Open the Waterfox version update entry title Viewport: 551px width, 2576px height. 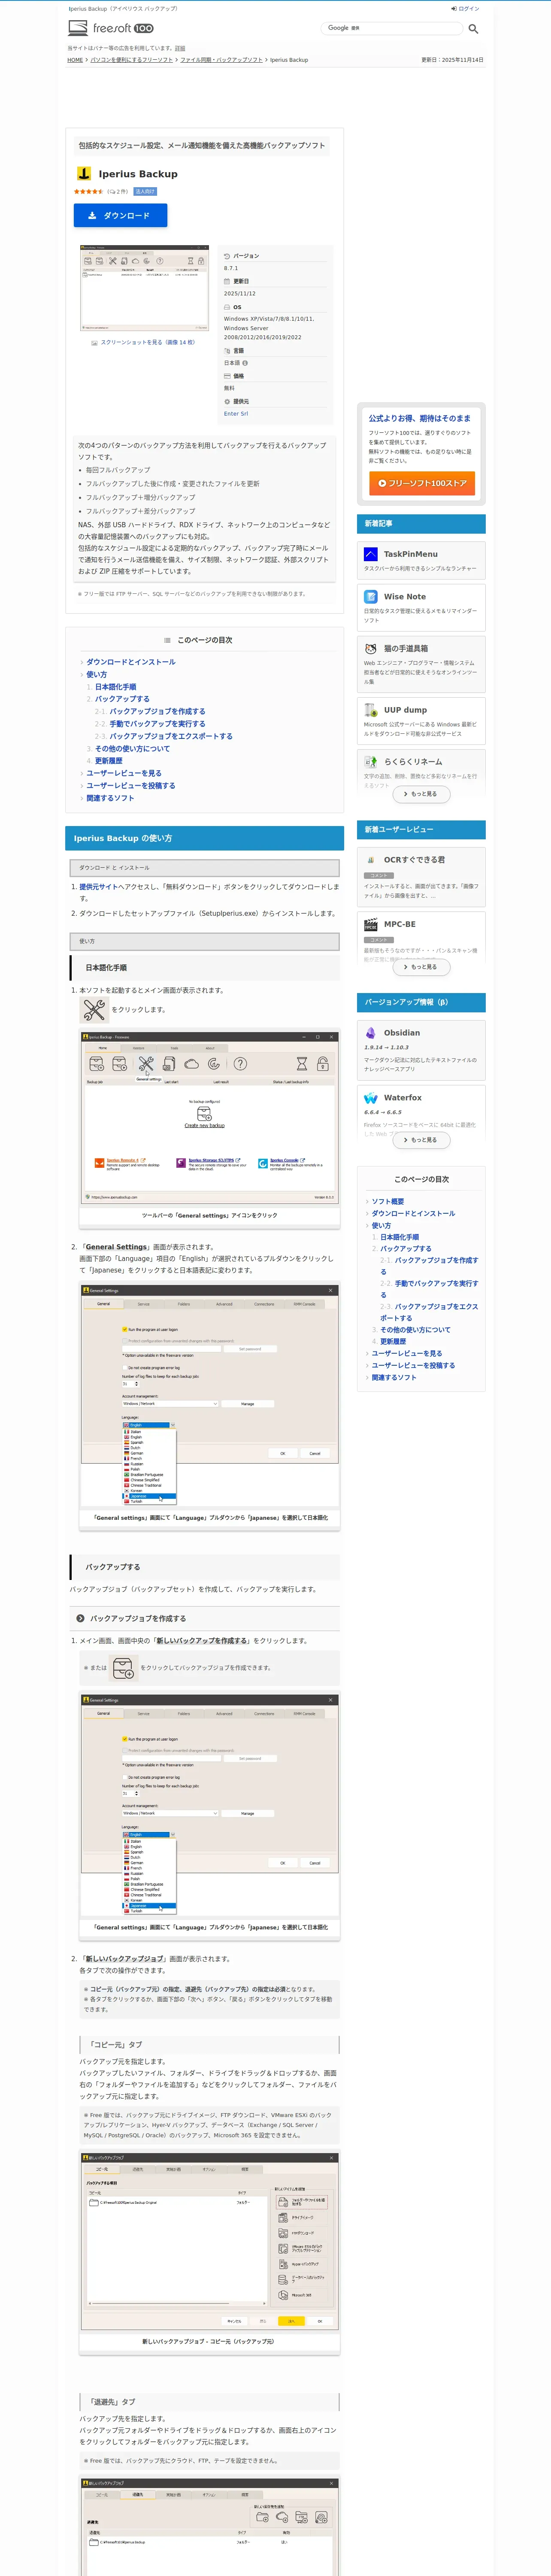403,1098
